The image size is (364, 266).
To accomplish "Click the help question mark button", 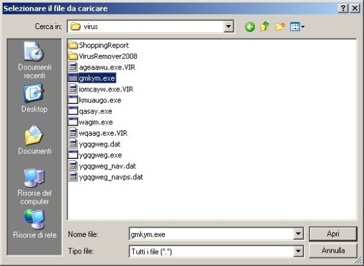I will 343,9.
